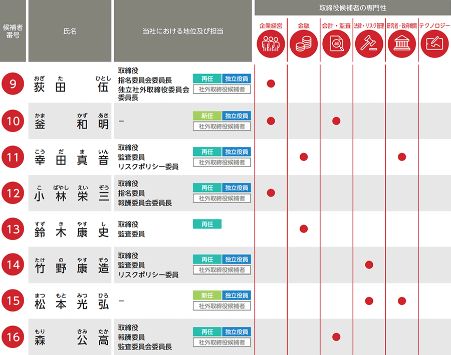Screen dimensions: 451x355
Task: Select the 独立役員 badge for 幸田真音
Action: click(x=237, y=152)
